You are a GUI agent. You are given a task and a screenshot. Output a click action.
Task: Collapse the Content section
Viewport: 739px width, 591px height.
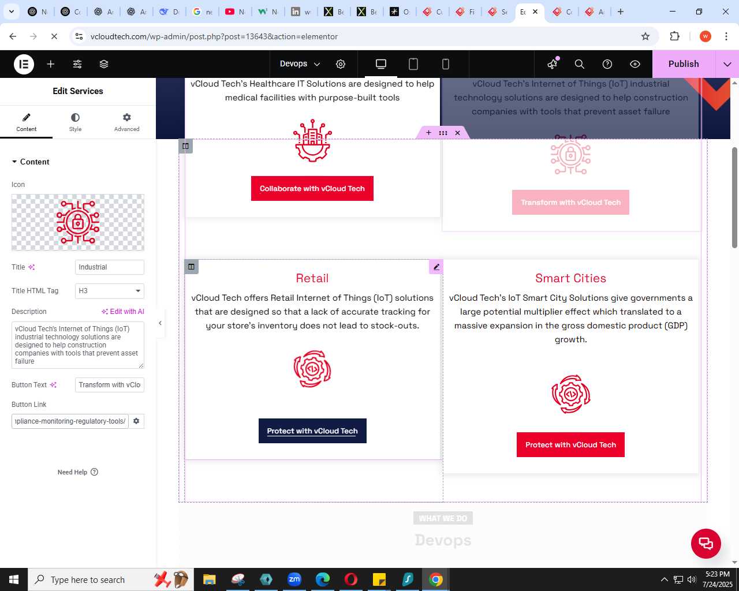pos(31,162)
